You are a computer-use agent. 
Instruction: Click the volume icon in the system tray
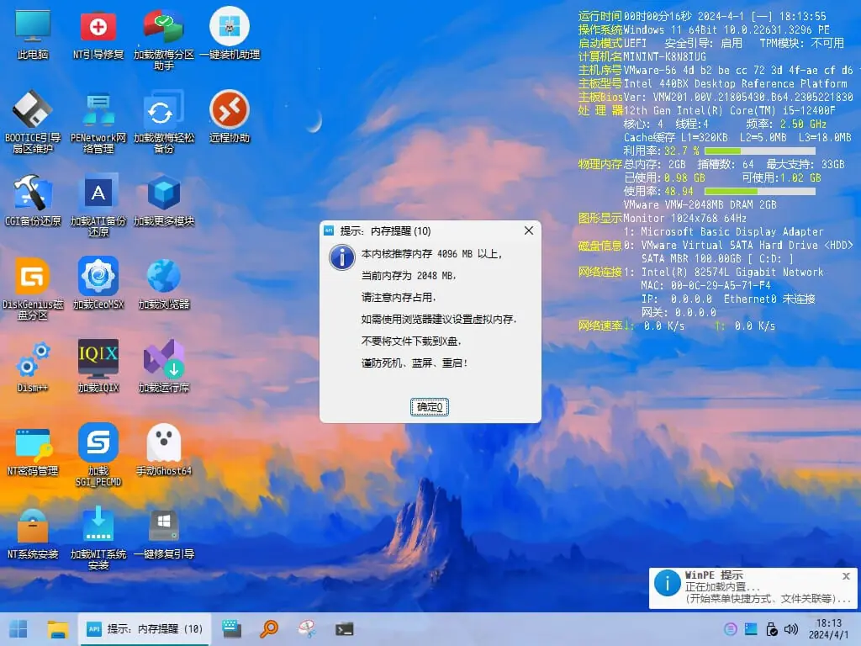(x=791, y=628)
